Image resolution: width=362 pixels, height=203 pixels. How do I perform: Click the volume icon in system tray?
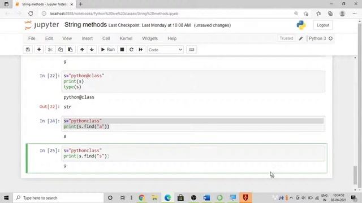pos(304,198)
